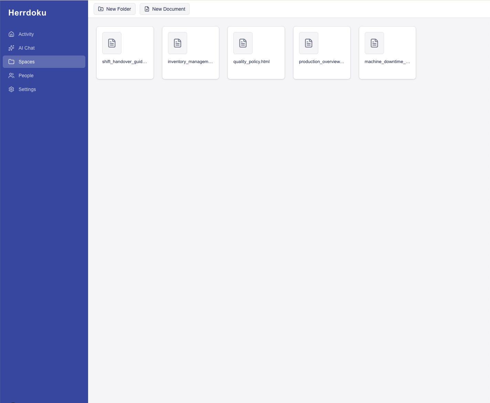Click the Spaces folder icon in sidebar

[11, 62]
